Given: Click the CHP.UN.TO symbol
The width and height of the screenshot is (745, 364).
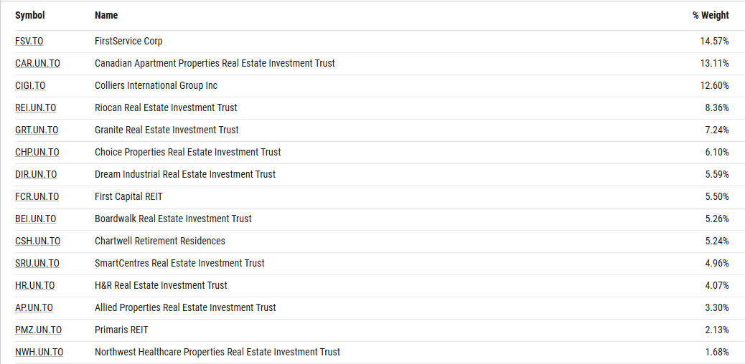Looking at the screenshot, I should (37, 153).
